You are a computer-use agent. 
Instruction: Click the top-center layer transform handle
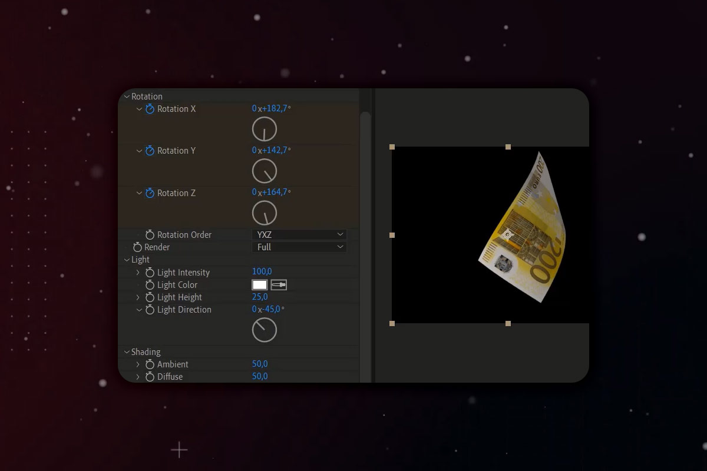coord(508,147)
